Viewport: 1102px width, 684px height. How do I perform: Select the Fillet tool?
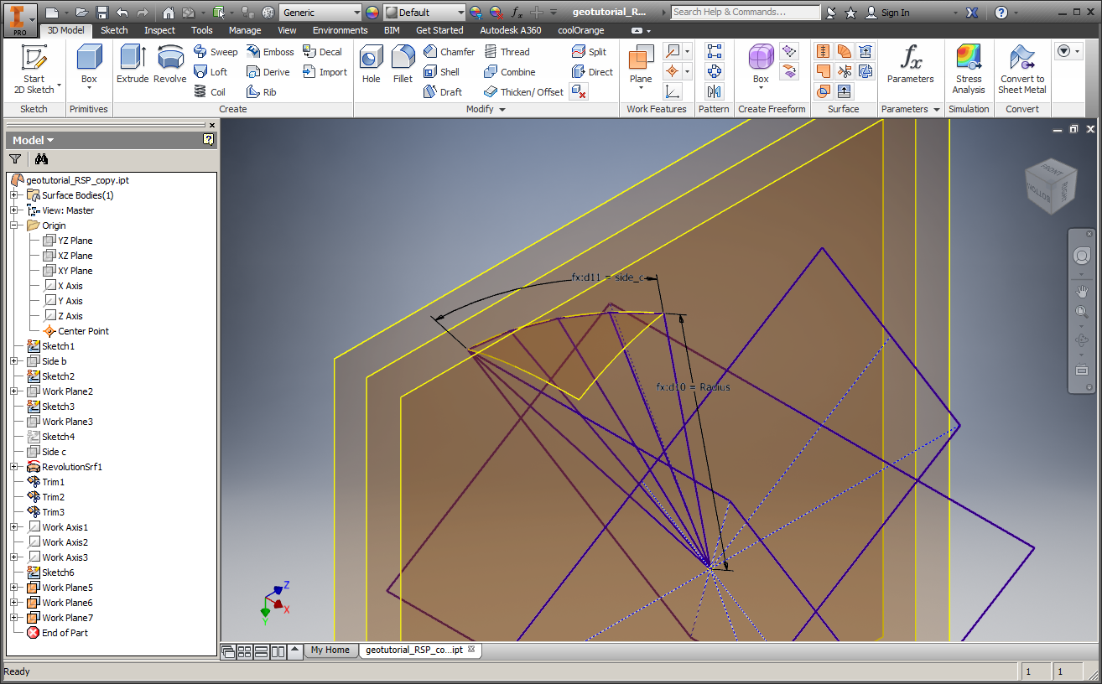coord(403,65)
